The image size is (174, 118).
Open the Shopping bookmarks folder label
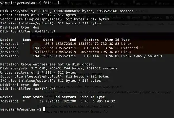(155, 17)
